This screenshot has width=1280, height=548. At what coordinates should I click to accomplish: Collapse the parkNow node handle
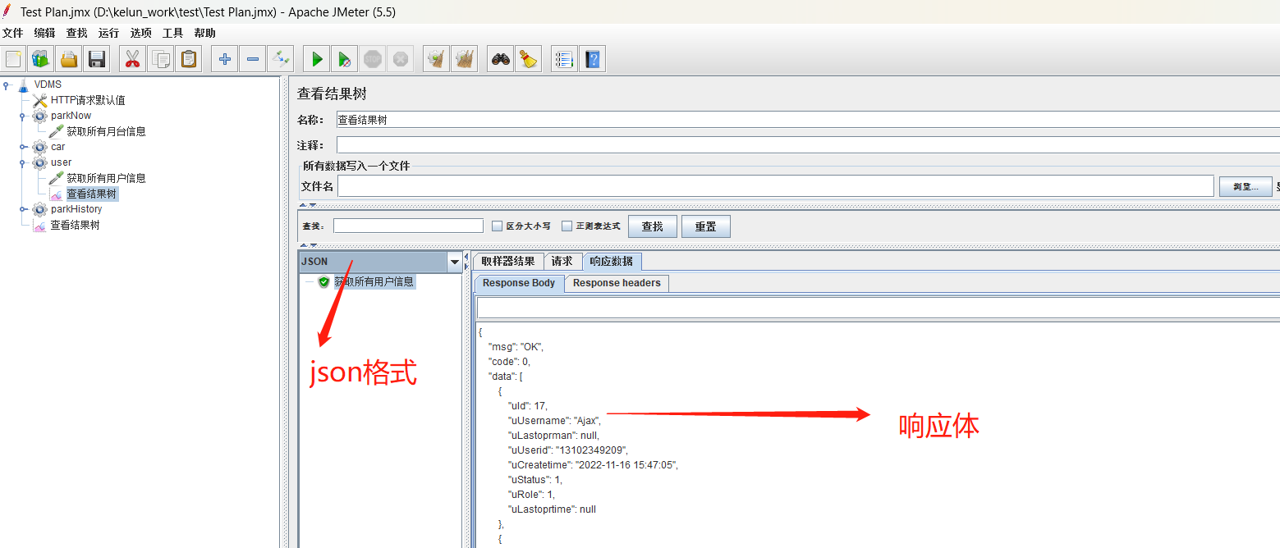23,116
